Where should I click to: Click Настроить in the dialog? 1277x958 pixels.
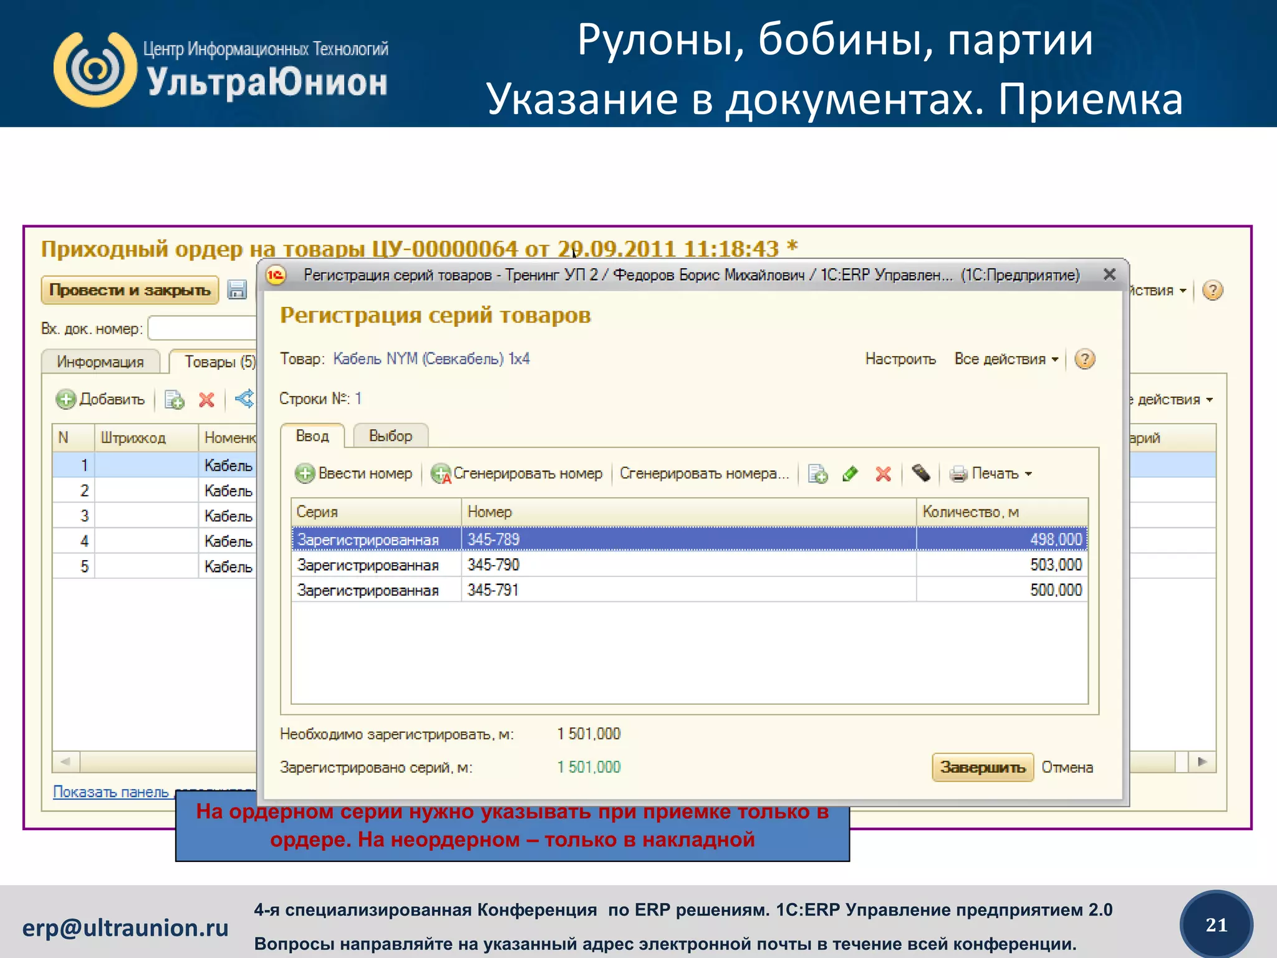(x=900, y=359)
